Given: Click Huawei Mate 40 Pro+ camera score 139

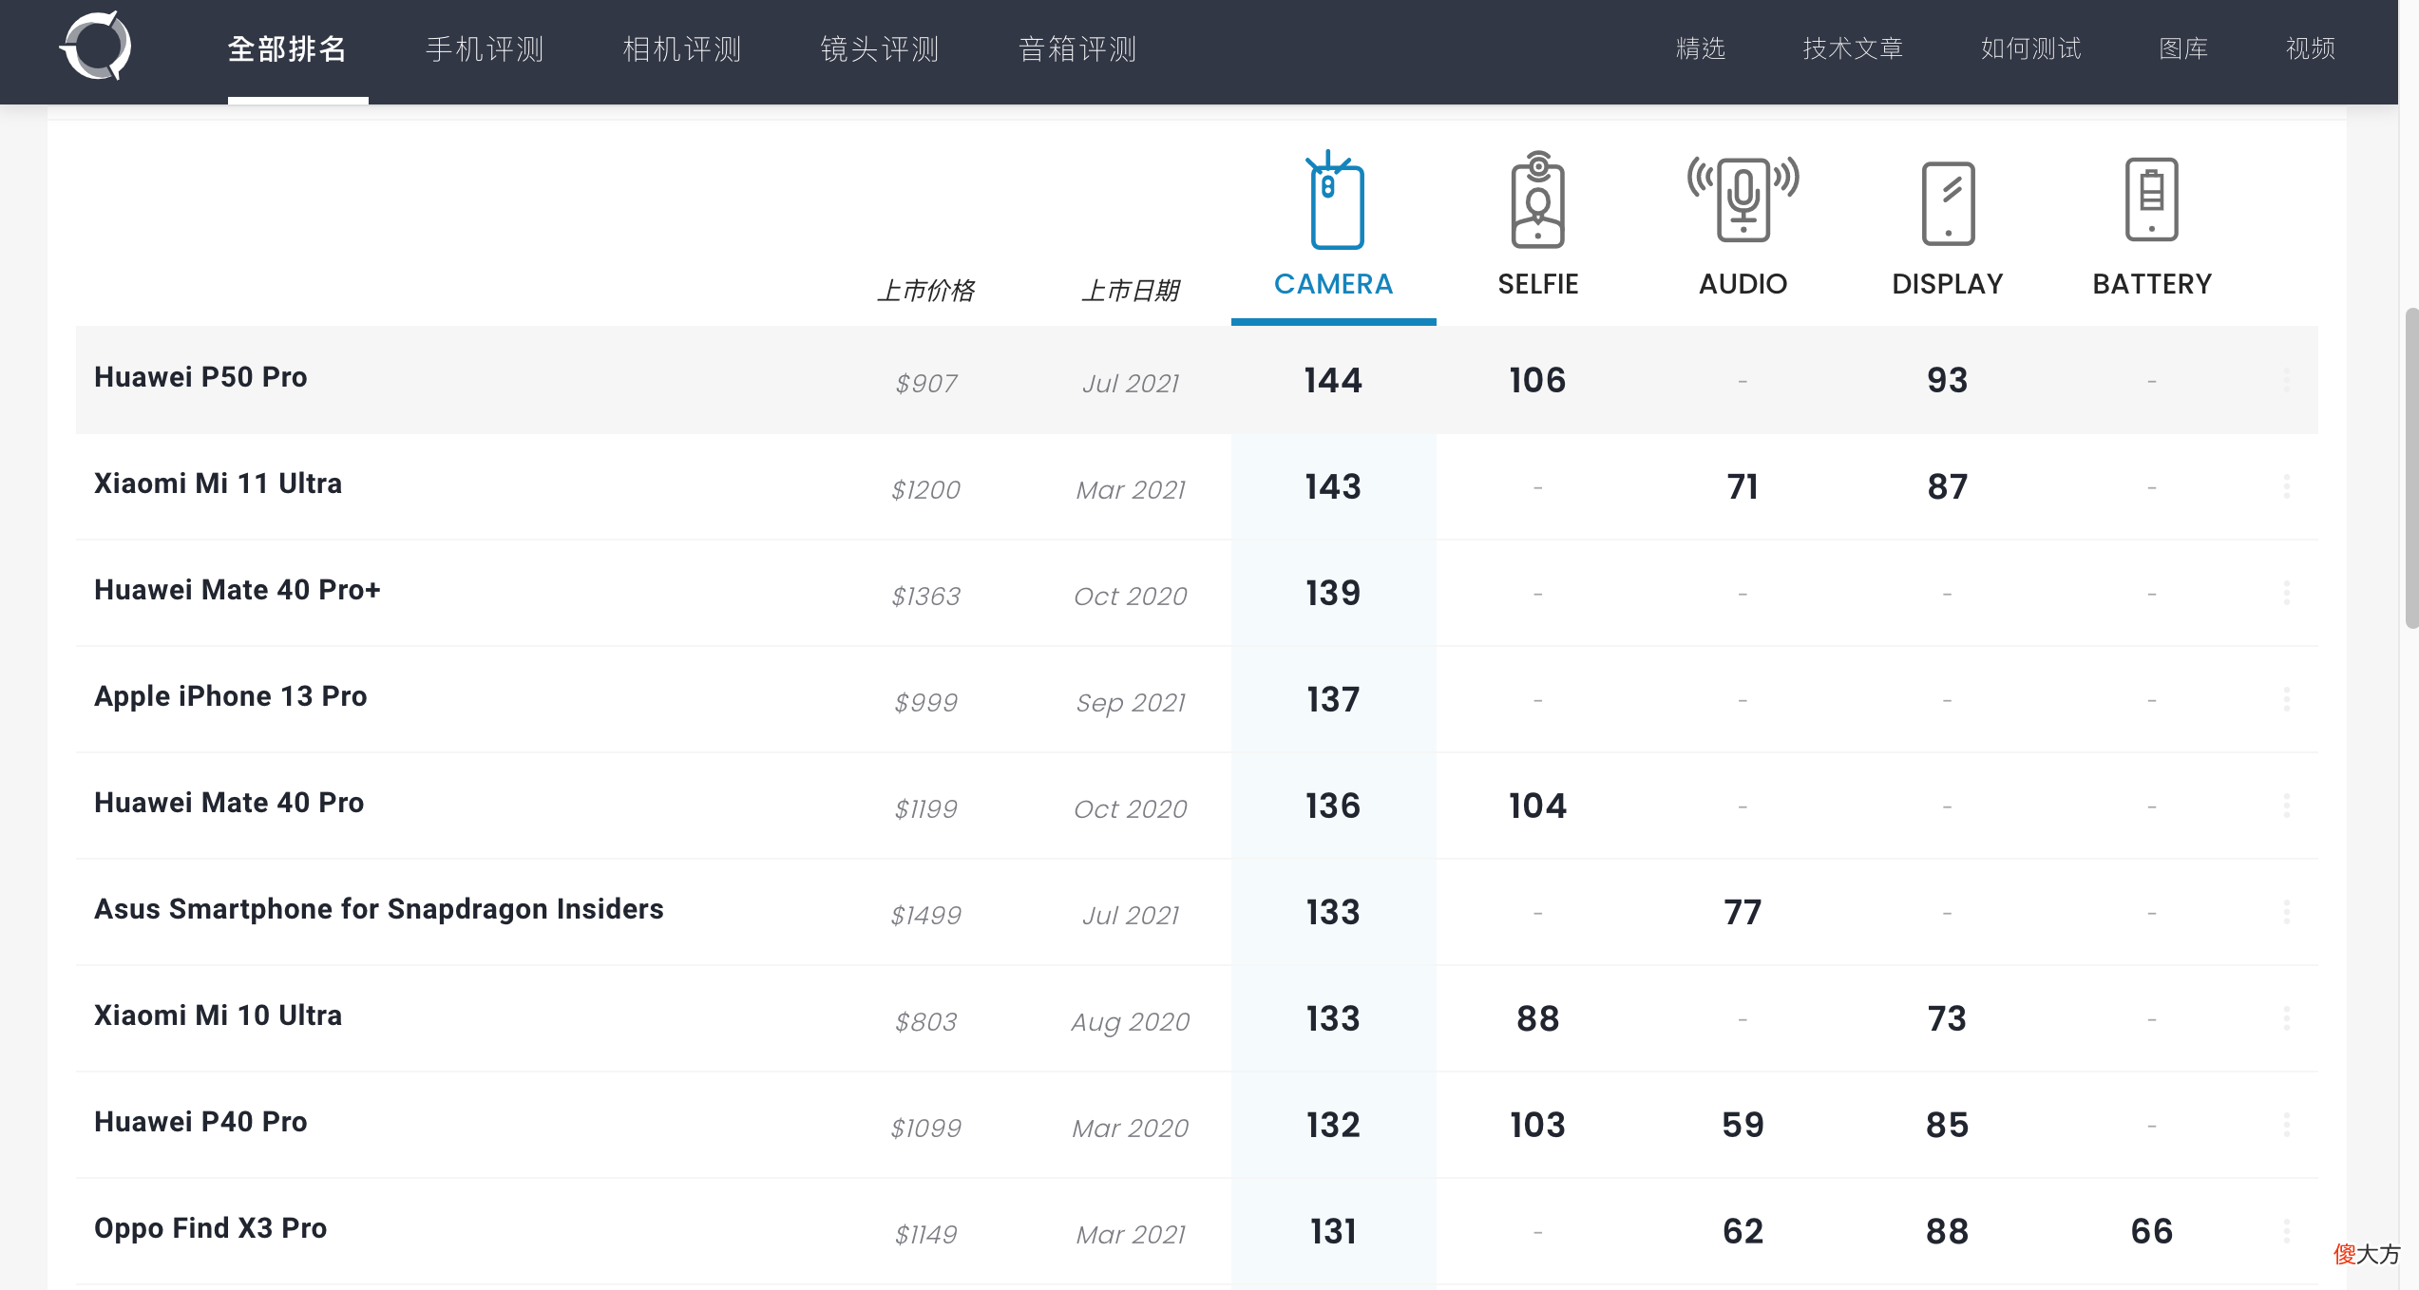Looking at the screenshot, I should [x=1333, y=593].
